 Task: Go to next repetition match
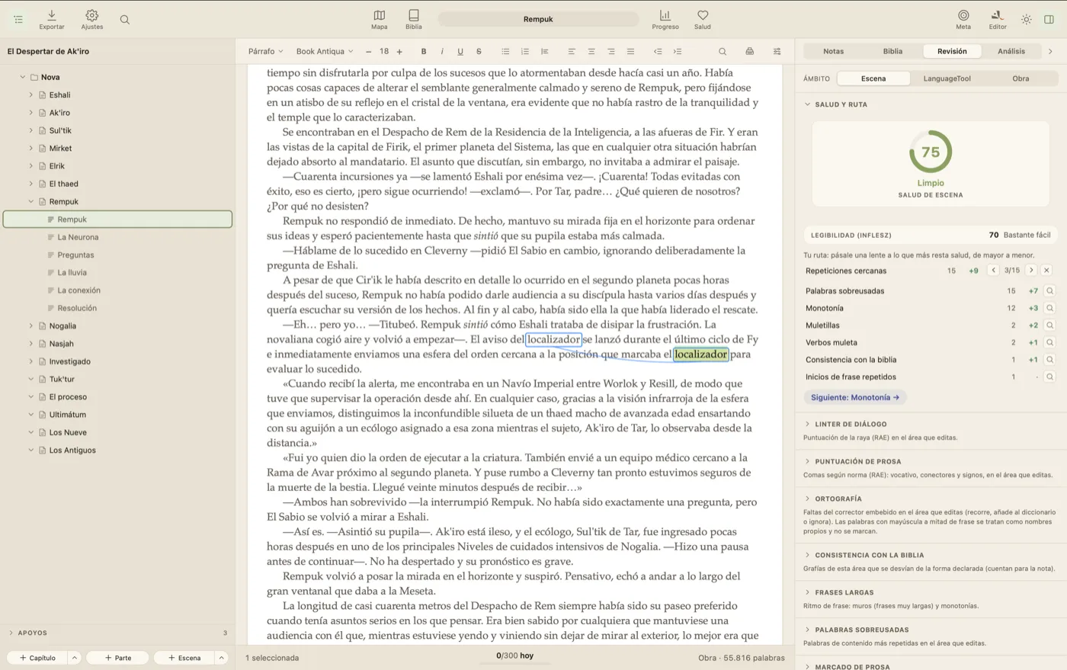coord(1031,271)
